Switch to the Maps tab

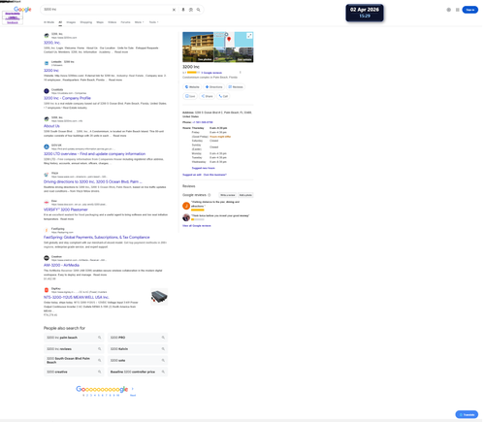coord(100,22)
